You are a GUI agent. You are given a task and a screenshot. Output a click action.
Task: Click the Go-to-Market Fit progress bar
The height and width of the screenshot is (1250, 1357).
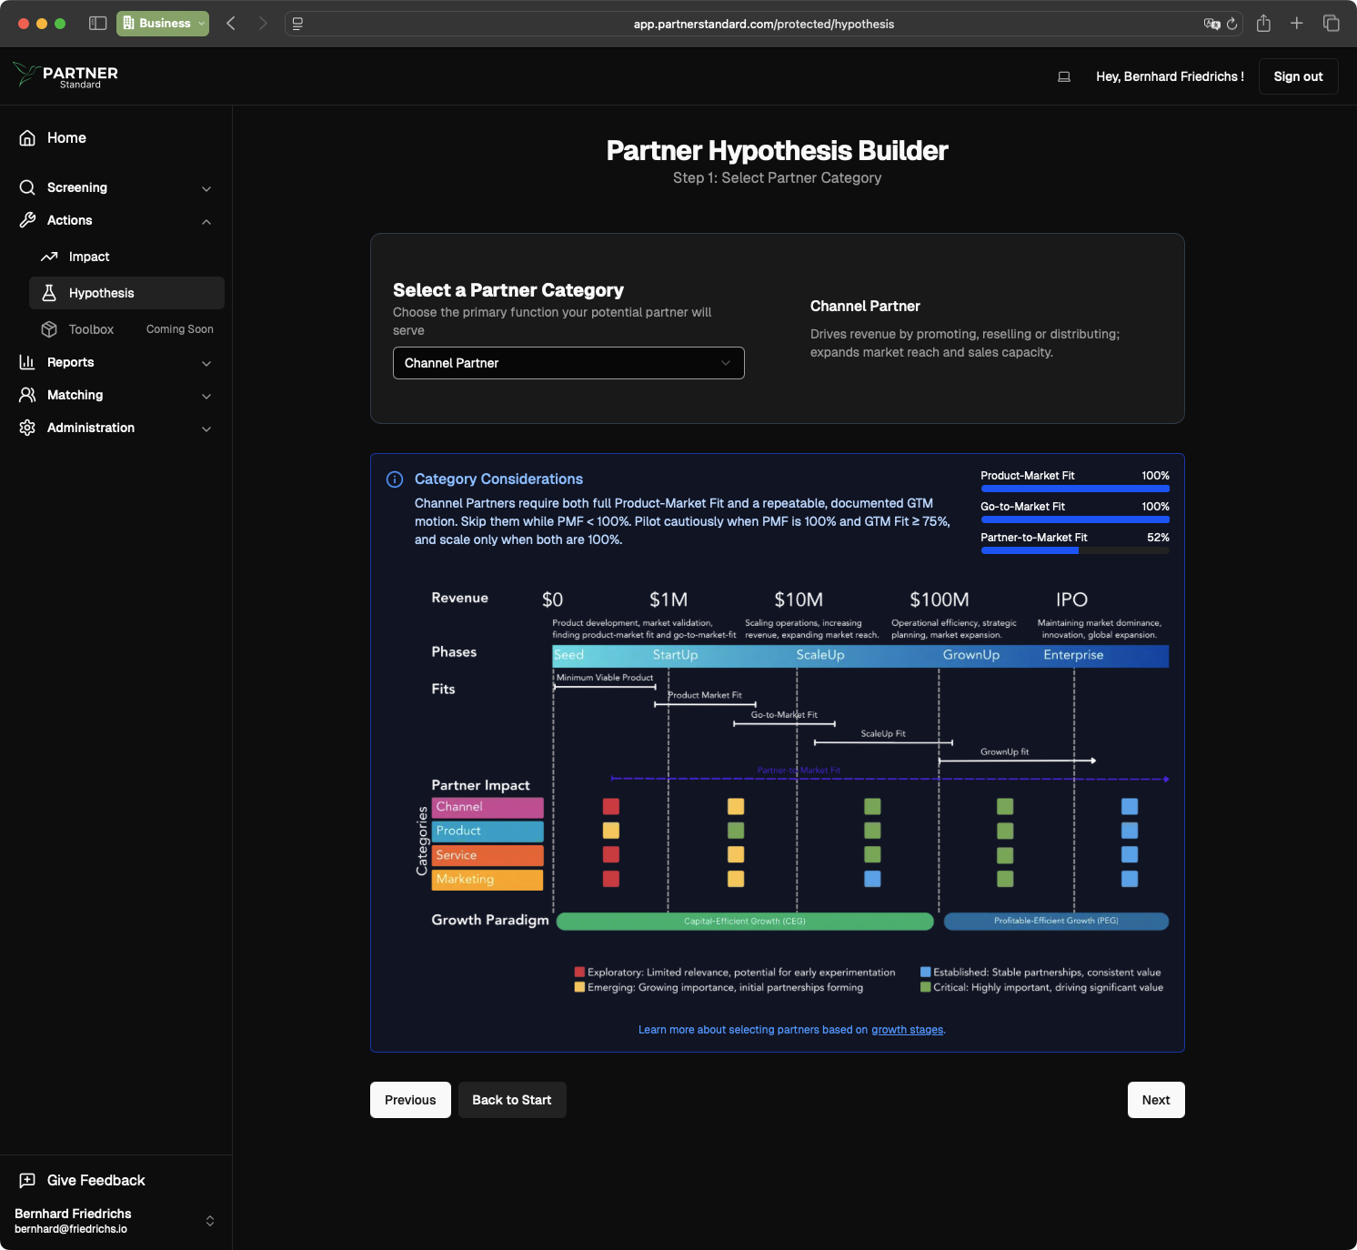(x=1075, y=519)
